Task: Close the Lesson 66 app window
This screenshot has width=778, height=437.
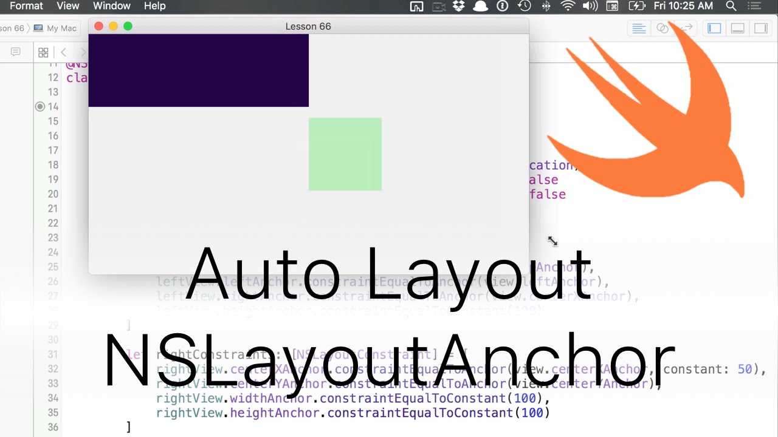Action: (x=99, y=26)
